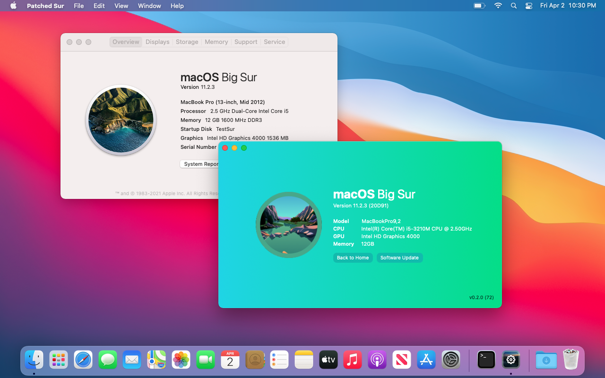This screenshot has height=378, width=605.
Task: Click System Report button in About This Mac
Action: [199, 164]
